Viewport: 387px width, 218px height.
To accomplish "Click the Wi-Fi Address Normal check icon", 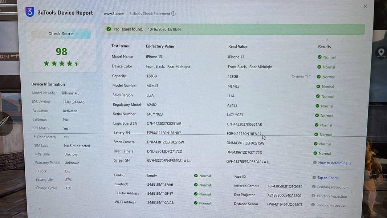I will coord(196,203).
